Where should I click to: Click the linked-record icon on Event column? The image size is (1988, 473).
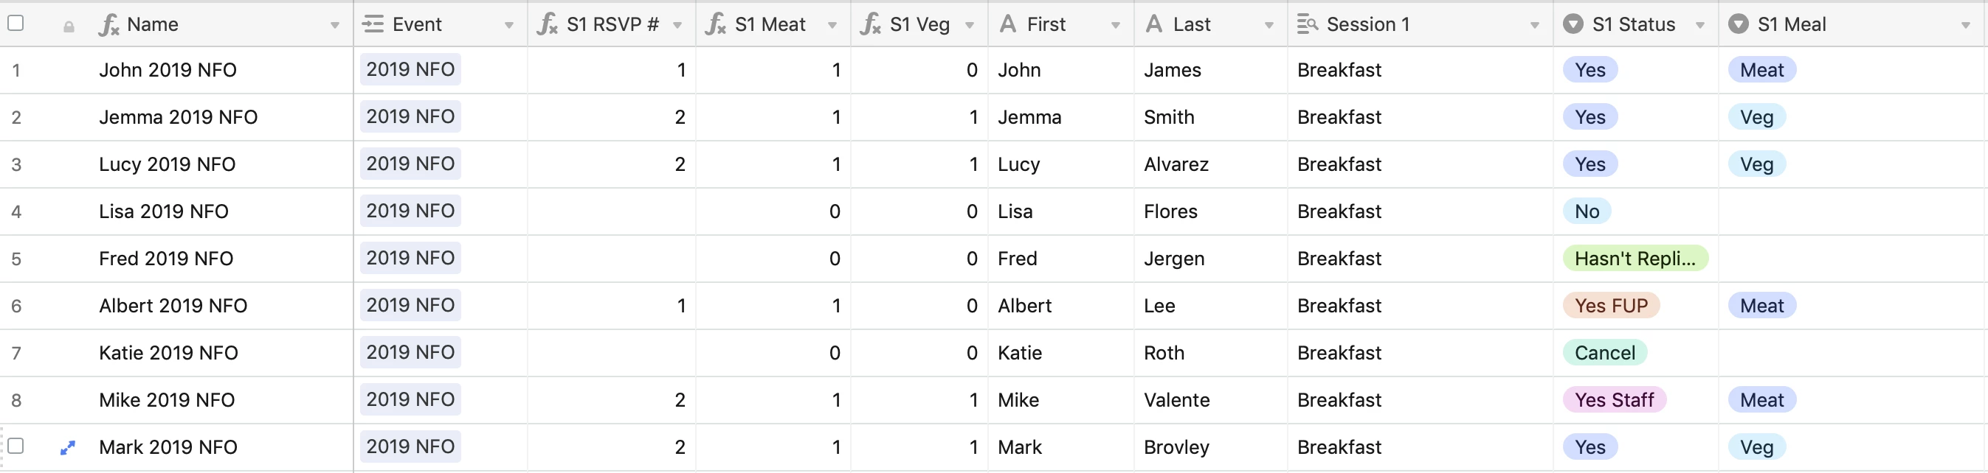(x=373, y=24)
